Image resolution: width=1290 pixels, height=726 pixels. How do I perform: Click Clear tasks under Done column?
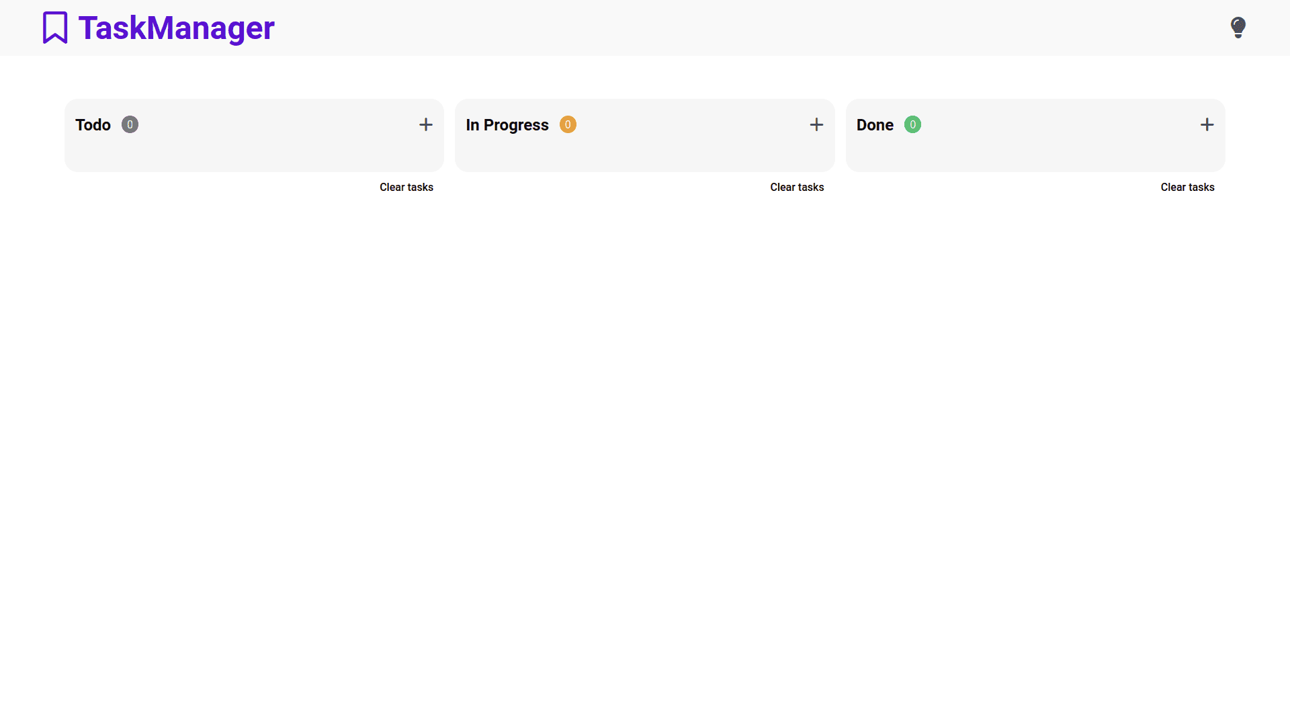(1187, 187)
